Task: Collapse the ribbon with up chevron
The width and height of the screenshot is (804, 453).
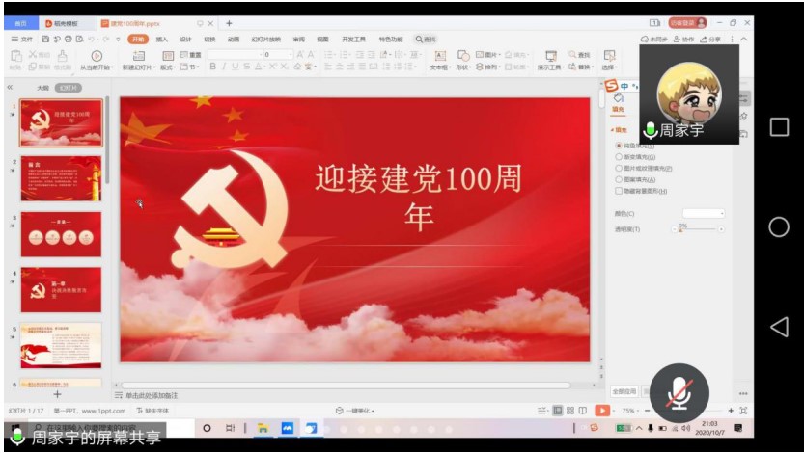Action: 743,39
